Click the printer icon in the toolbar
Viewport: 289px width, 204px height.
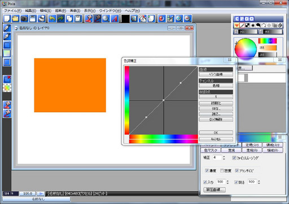click(x=42, y=19)
